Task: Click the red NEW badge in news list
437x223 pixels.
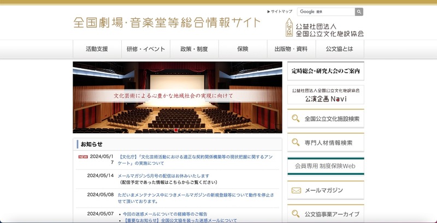Action: pyautogui.click(x=83, y=156)
